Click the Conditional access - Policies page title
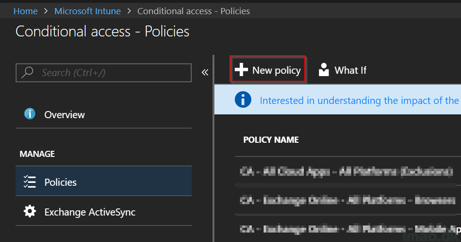Viewport: 461px width, 242px height. (102, 31)
